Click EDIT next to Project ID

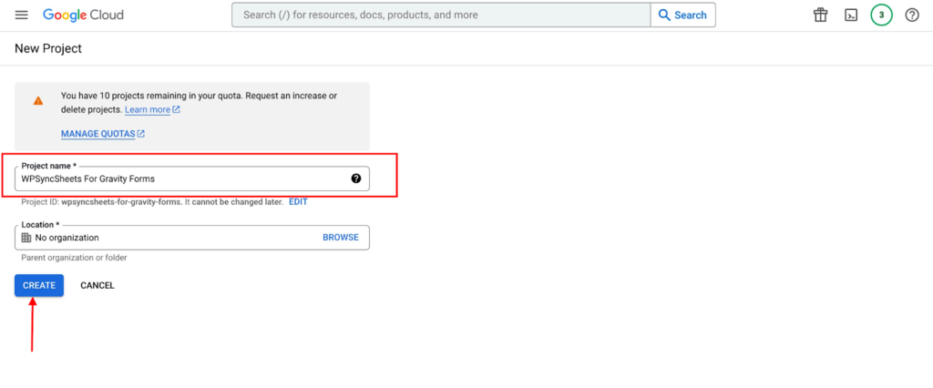coord(298,201)
